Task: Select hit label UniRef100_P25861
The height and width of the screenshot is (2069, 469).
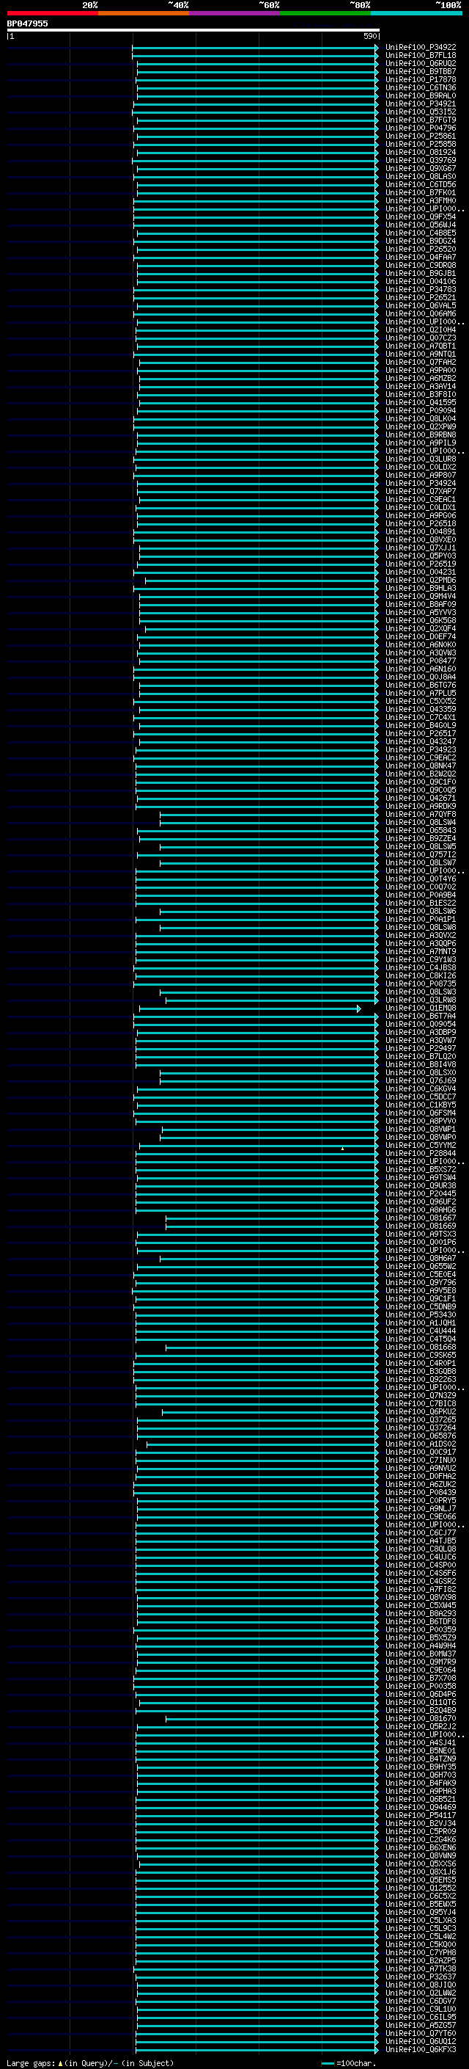Action: coord(420,136)
